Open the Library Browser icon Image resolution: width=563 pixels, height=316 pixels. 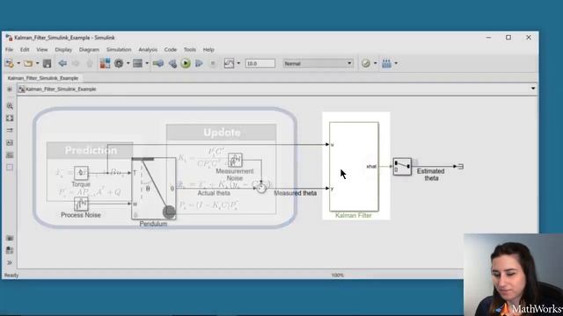105,63
